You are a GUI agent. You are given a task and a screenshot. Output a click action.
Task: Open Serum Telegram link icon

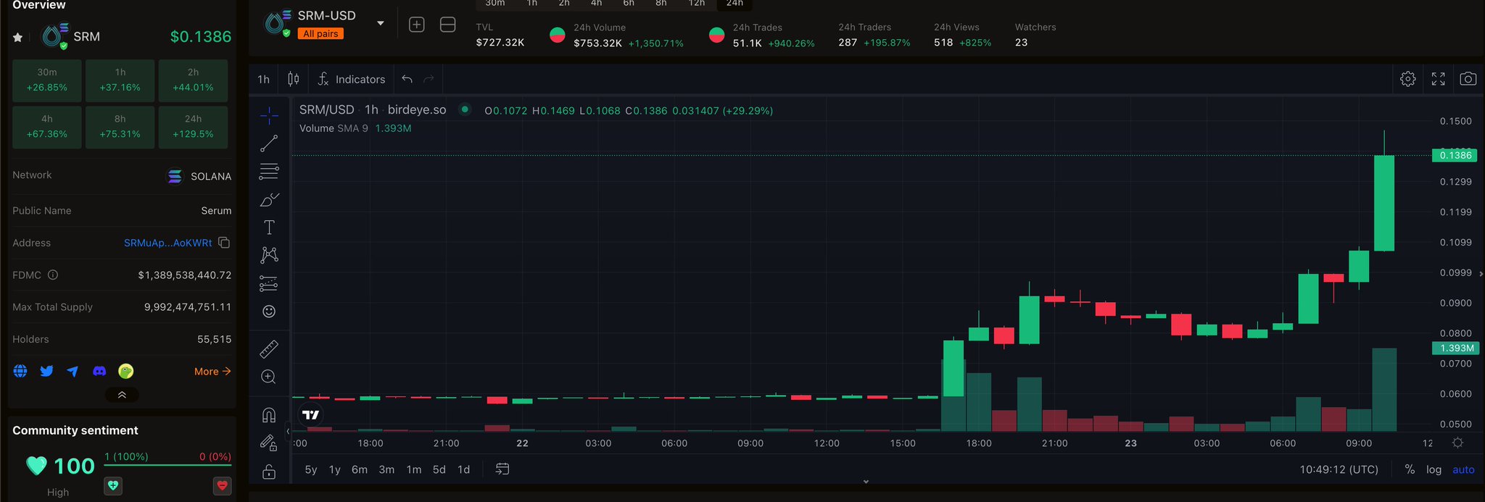pyautogui.click(x=73, y=371)
